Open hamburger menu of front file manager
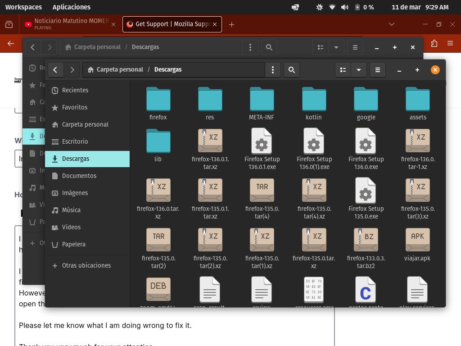This screenshot has height=346, width=461. pyautogui.click(x=378, y=70)
